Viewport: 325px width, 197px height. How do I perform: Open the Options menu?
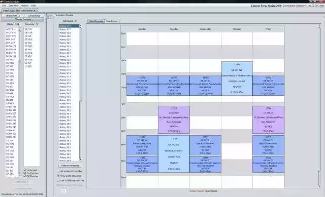25,6
